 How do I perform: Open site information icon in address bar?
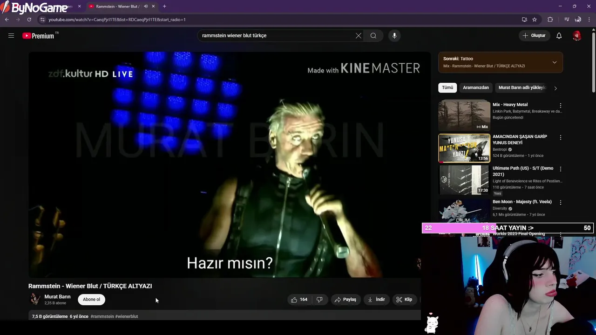point(42,20)
